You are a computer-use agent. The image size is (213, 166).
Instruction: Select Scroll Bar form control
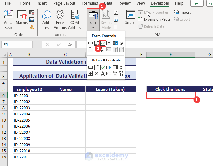click(103, 49)
